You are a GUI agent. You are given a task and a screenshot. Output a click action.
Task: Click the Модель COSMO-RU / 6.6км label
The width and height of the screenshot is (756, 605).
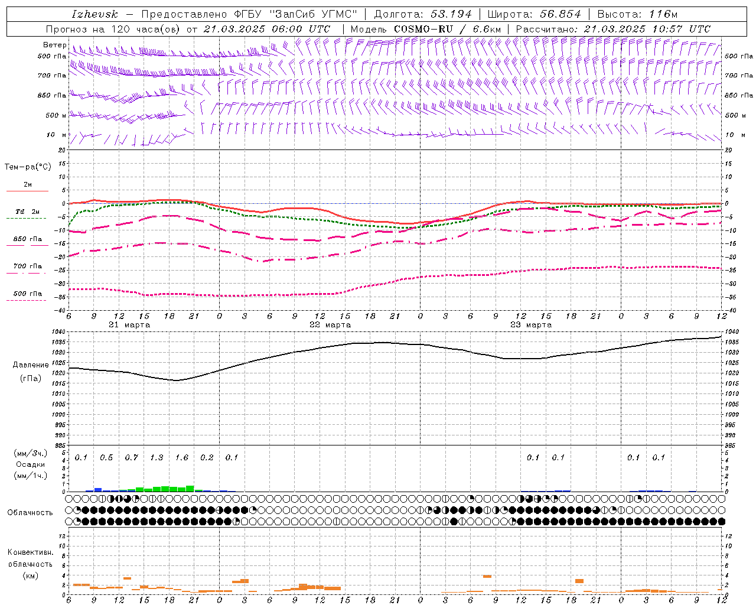(x=426, y=29)
